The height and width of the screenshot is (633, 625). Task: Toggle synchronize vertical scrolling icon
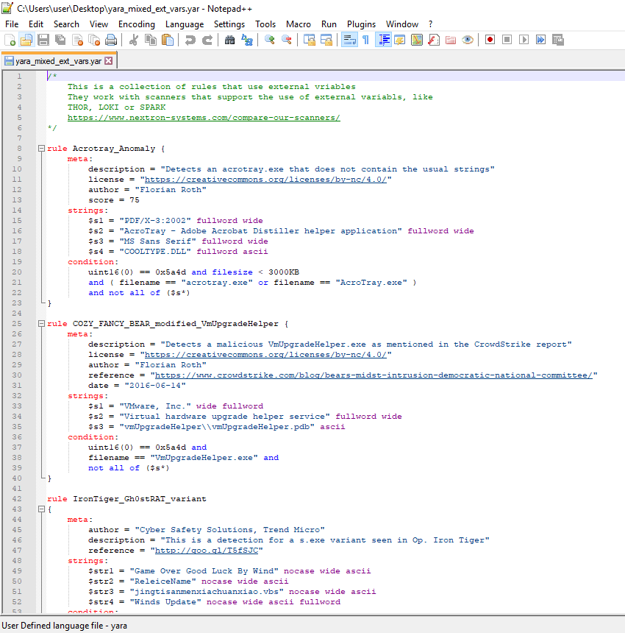[x=310, y=40]
